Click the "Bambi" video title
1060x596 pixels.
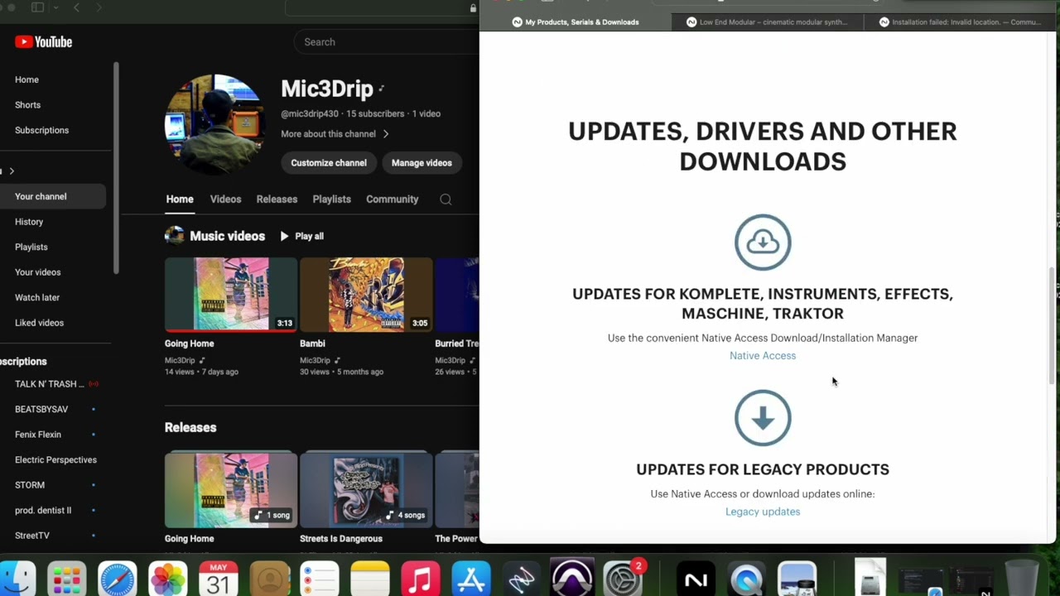(x=312, y=344)
